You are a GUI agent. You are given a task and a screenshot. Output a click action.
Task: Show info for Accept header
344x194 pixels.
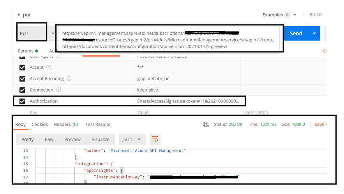(x=49, y=67)
